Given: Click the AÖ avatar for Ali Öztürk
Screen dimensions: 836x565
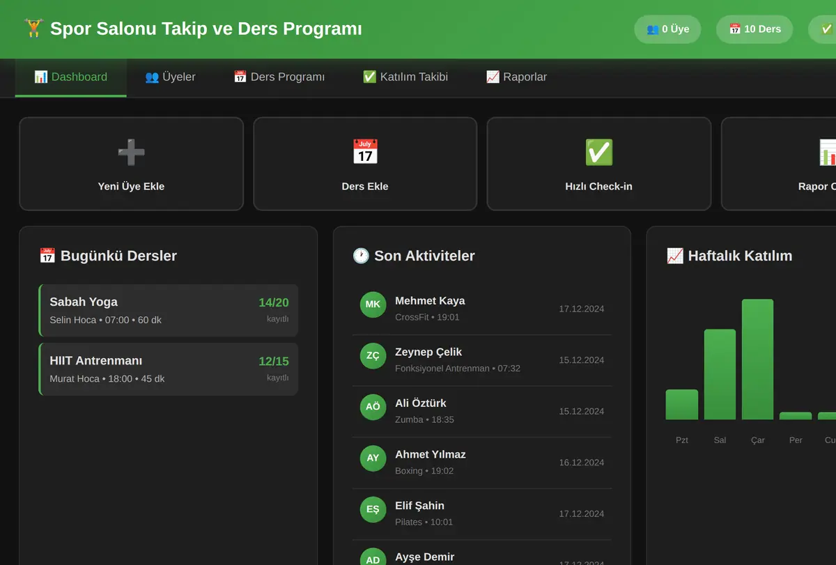Looking at the screenshot, I should (373, 407).
